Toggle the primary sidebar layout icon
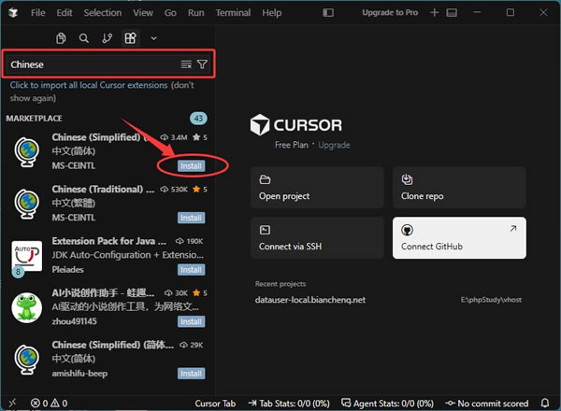This screenshot has width=561, height=411. point(328,13)
